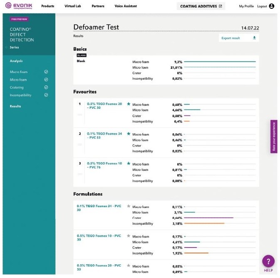Open 0.5% TEGO Foamex 20 – PVC 30 favourite
This screenshot has height=278, width=280.
click(104, 106)
